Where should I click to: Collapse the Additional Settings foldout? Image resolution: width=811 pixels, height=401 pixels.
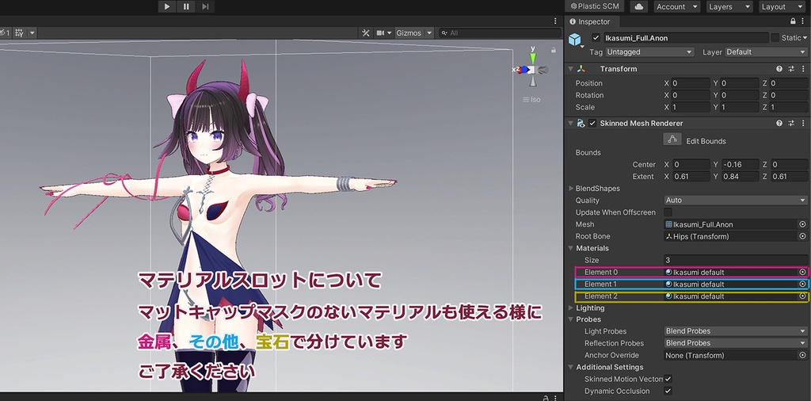(x=571, y=368)
